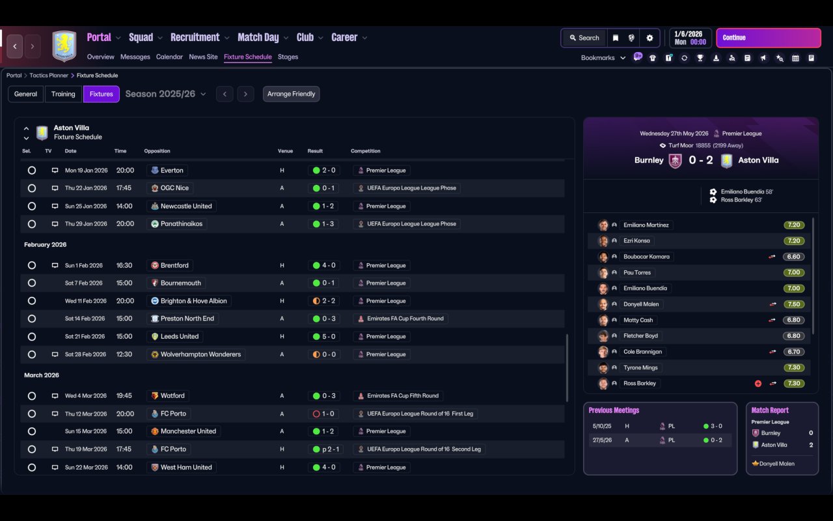833x521 pixels.
Task: Go to next season with right arrow
Action: [245, 94]
